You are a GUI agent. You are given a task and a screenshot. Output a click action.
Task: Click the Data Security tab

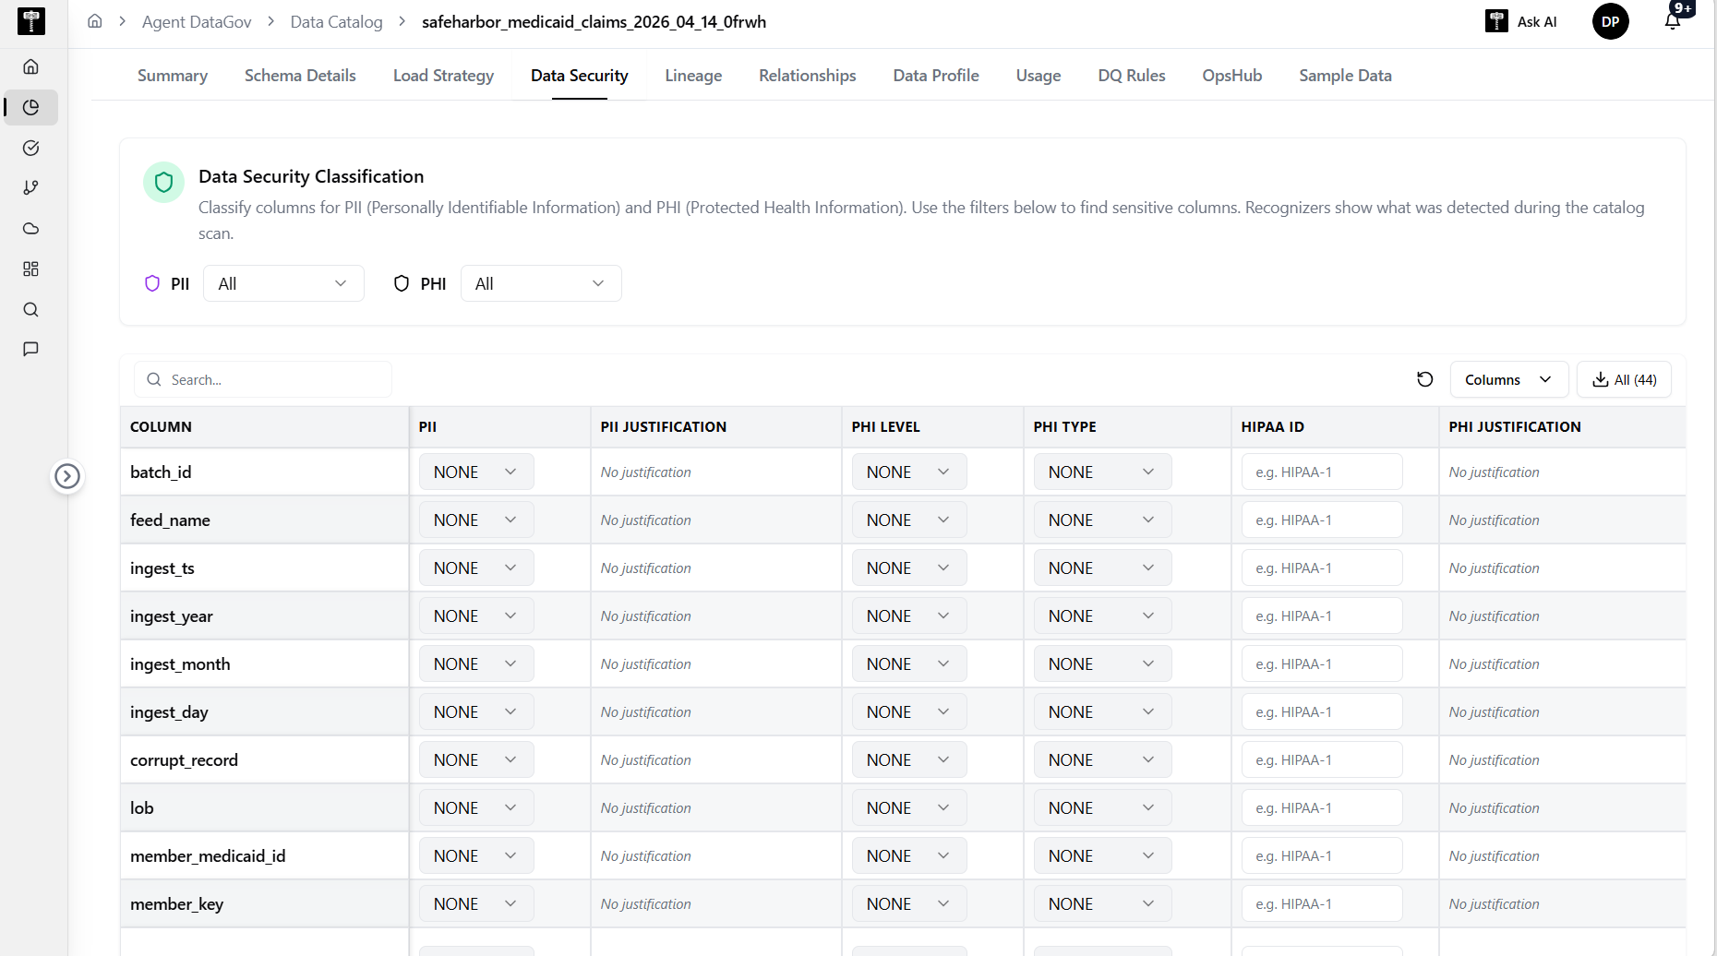(580, 76)
